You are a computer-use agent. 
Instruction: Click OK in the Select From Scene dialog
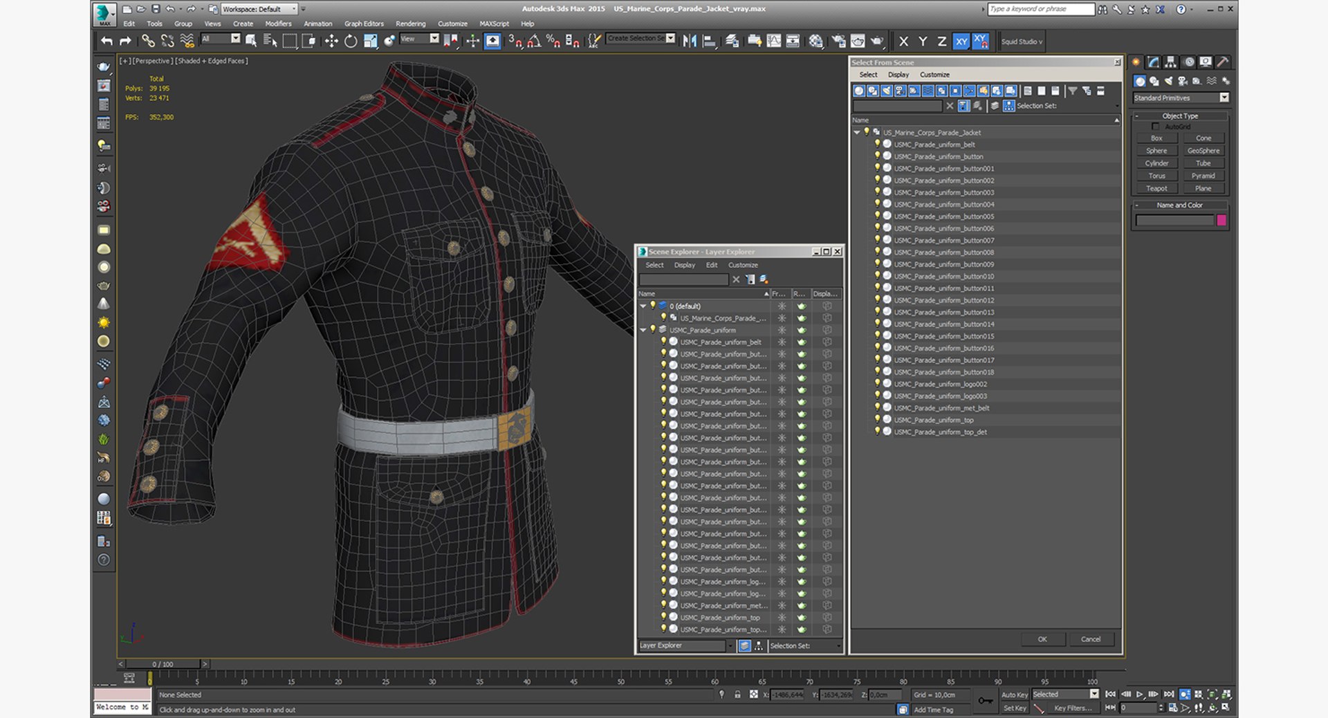(1042, 639)
